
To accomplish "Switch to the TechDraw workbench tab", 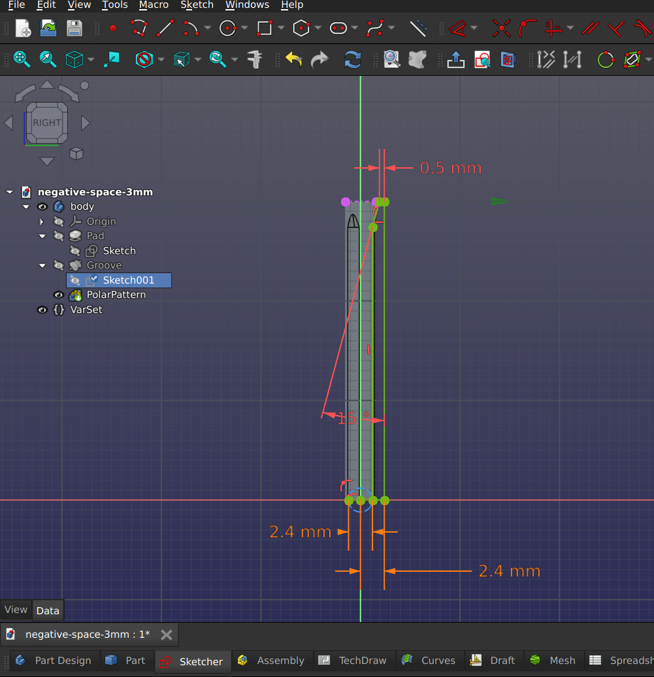I will pyautogui.click(x=355, y=661).
